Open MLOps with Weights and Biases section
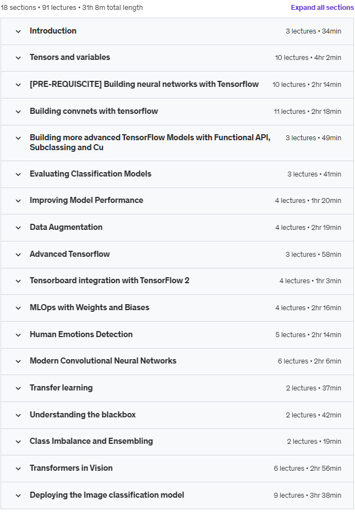The height and width of the screenshot is (512, 355). click(x=177, y=308)
